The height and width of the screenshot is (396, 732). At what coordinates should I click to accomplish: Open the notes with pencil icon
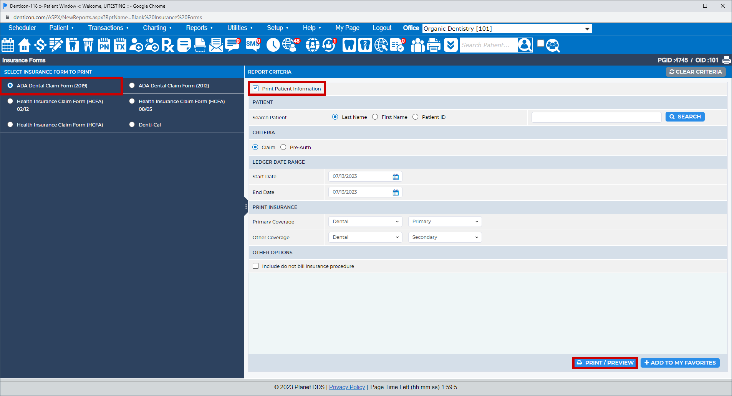[56, 45]
